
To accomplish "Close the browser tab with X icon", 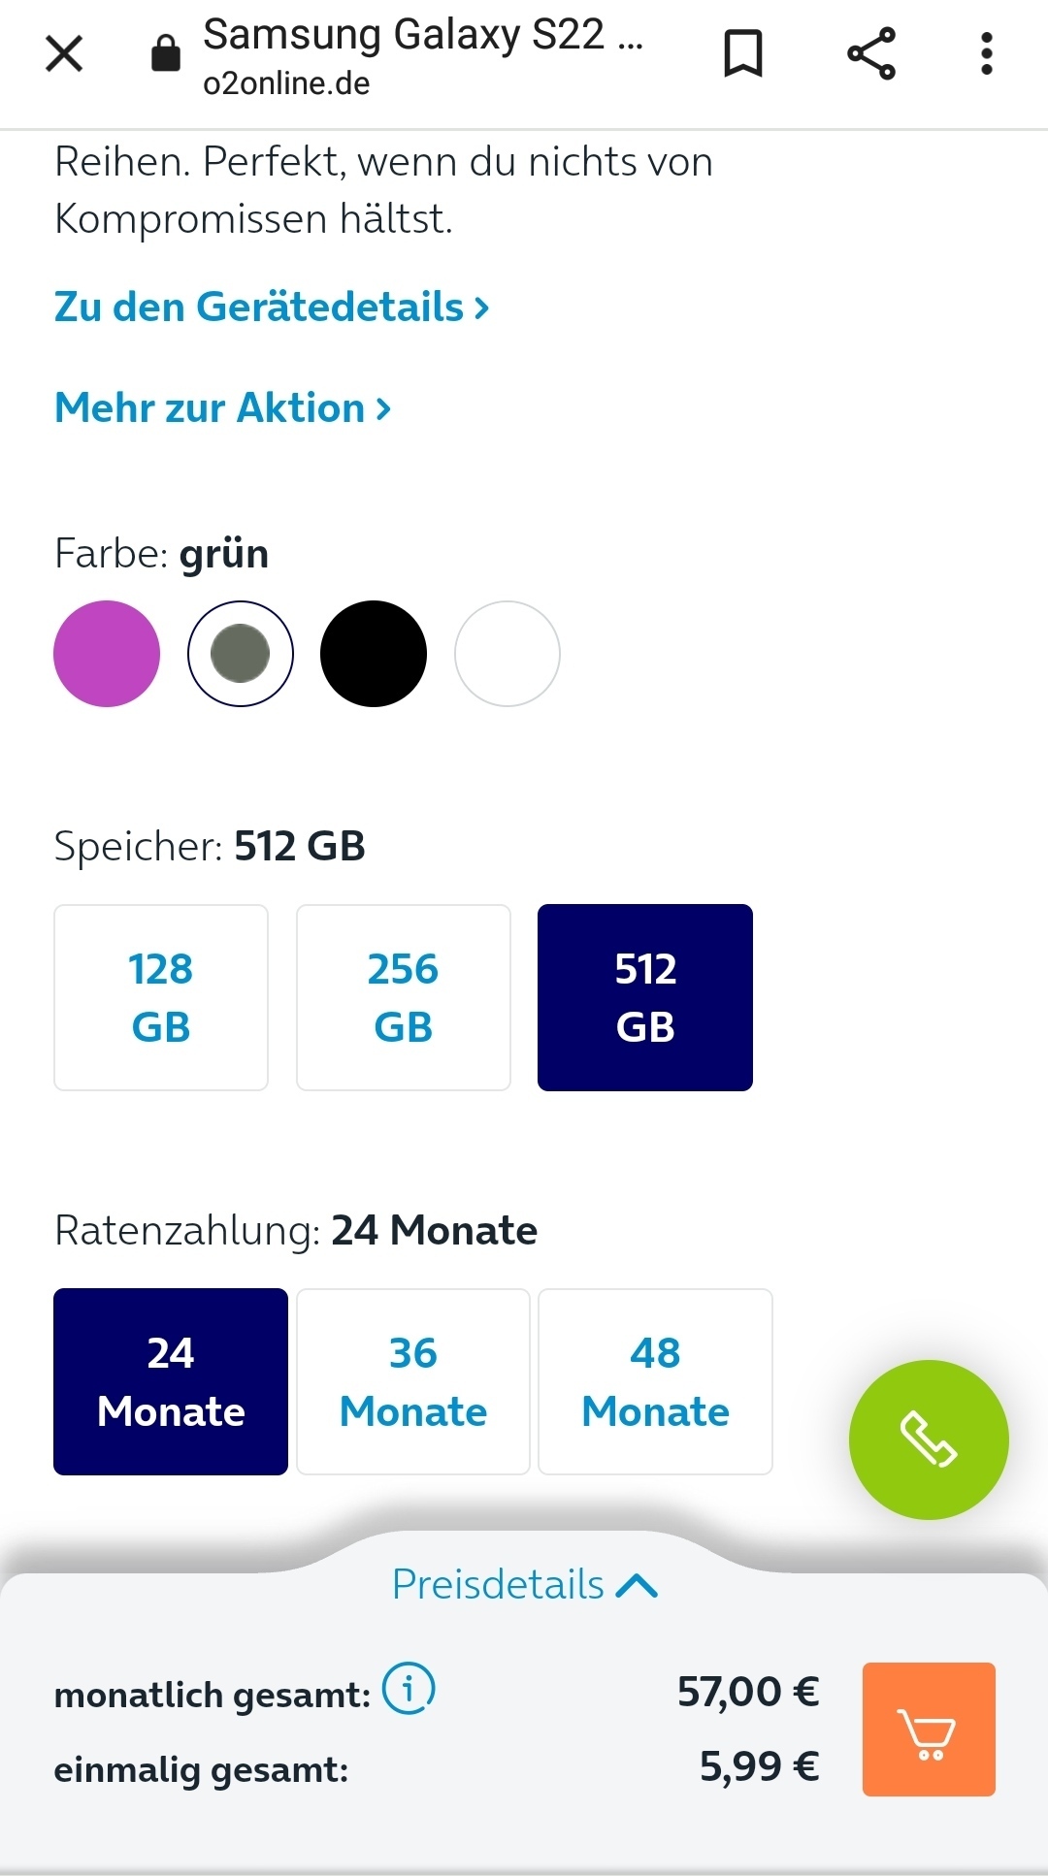I will (x=64, y=53).
